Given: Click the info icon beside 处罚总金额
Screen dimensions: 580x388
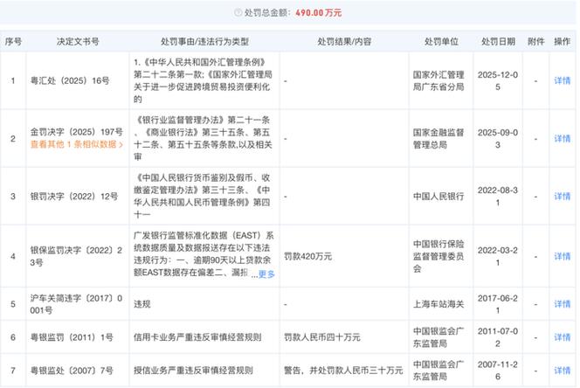Looking at the screenshot, I should click(238, 12).
